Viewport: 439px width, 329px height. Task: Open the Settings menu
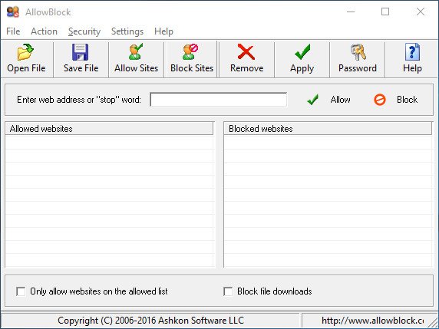127,31
